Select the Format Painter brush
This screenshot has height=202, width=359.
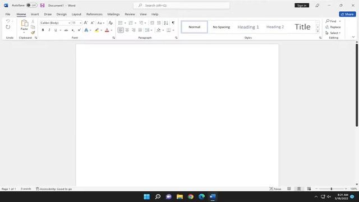(33, 33)
